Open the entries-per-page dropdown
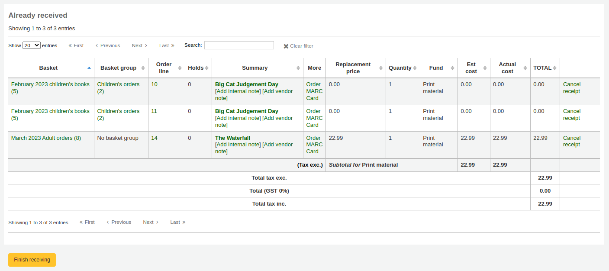The image size is (609, 271). pos(31,45)
